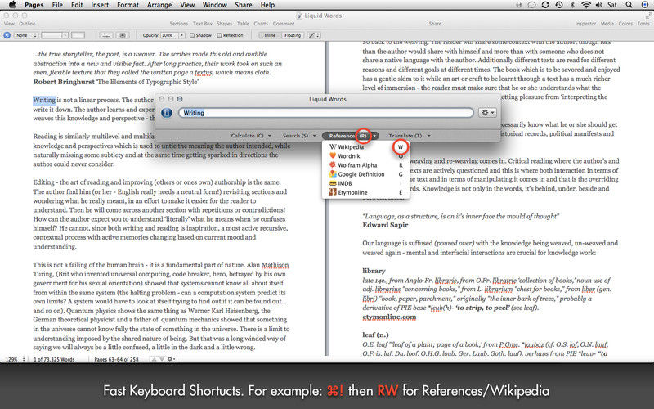Select Etymonline from the Reference list
The height and width of the screenshot is (409, 654).
click(365, 192)
